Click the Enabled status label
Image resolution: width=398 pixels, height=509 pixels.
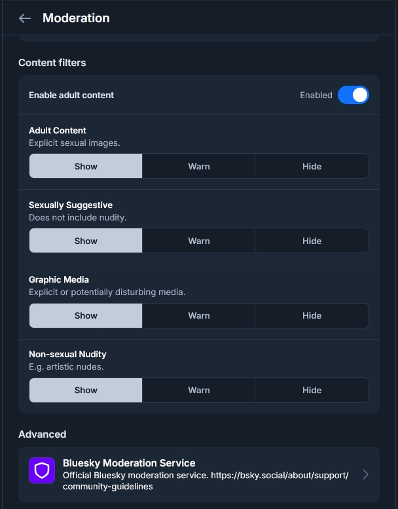coord(316,95)
